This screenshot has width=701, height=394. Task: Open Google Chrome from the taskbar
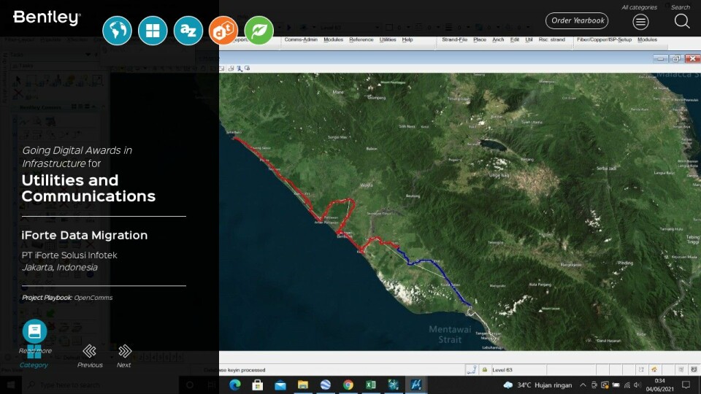pos(348,385)
